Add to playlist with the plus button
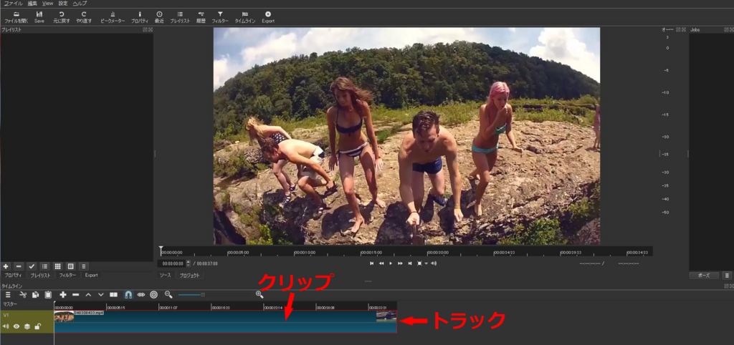734x345 pixels. 6,266
